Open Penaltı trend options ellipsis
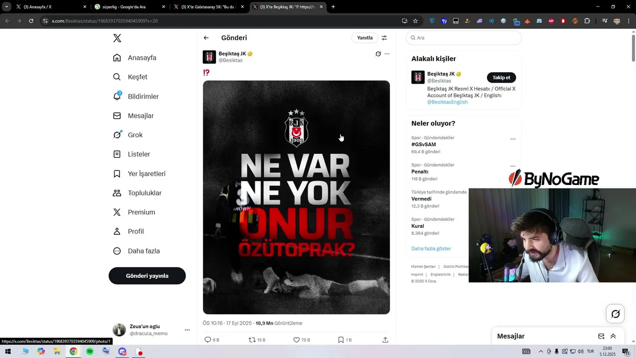Image resolution: width=636 pixels, height=358 pixels. 513,166
